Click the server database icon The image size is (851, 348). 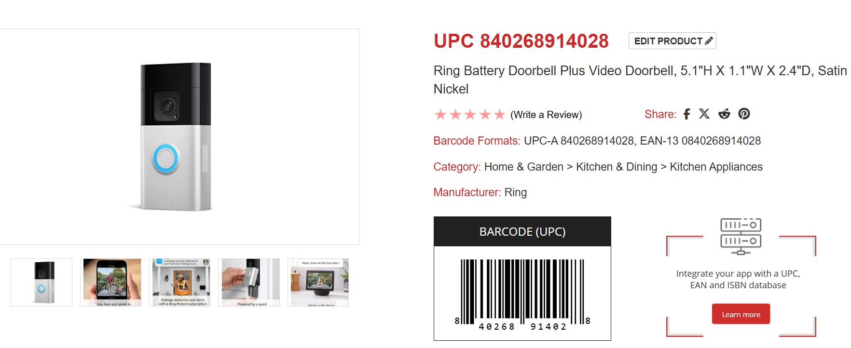coord(741,236)
